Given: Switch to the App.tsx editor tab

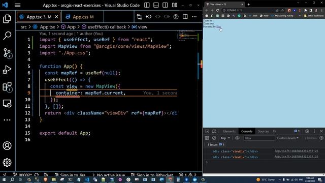Looking at the screenshot, I should (39, 17).
